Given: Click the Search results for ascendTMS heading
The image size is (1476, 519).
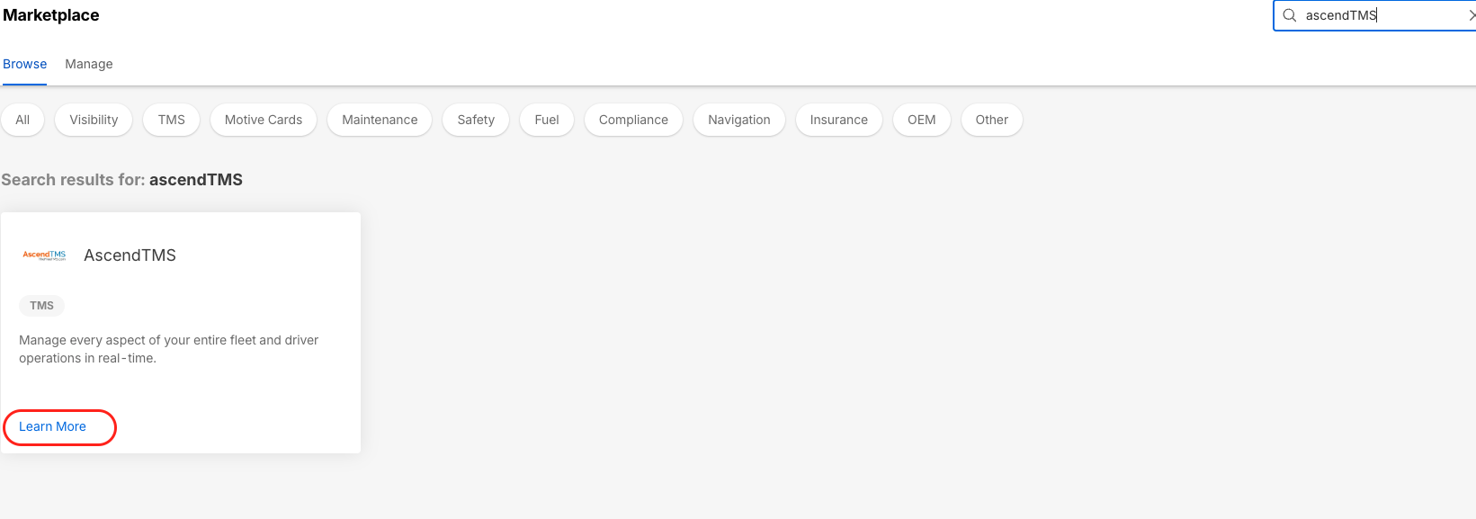Looking at the screenshot, I should click(122, 180).
